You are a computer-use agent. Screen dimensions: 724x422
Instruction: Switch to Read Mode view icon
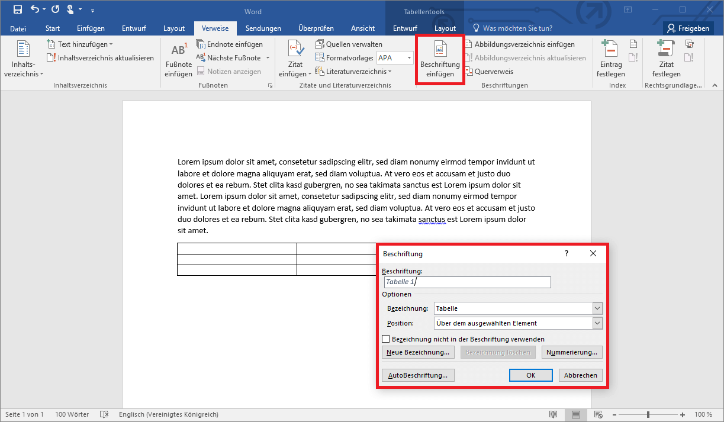coord(553,414)
